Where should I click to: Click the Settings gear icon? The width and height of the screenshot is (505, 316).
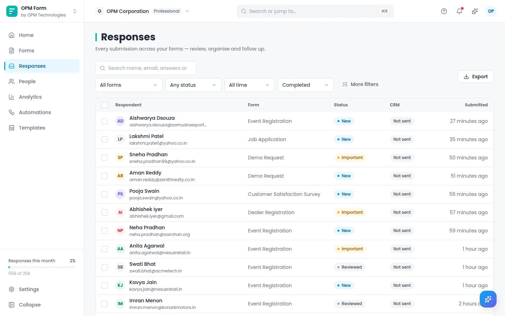[x=12, y=289]
